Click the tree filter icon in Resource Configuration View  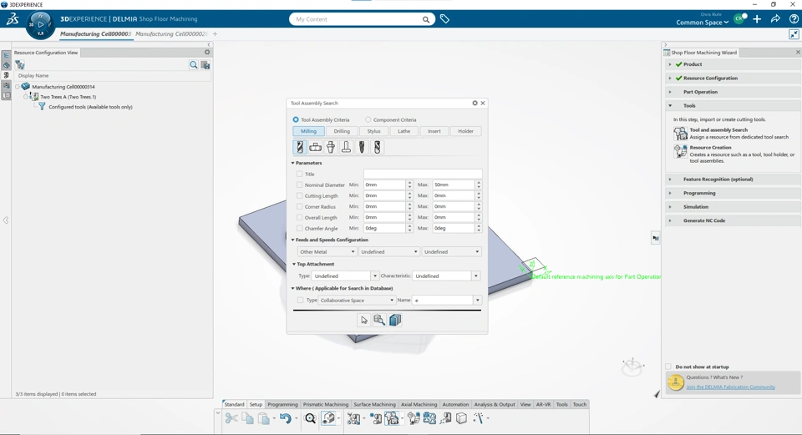(20, 65)
